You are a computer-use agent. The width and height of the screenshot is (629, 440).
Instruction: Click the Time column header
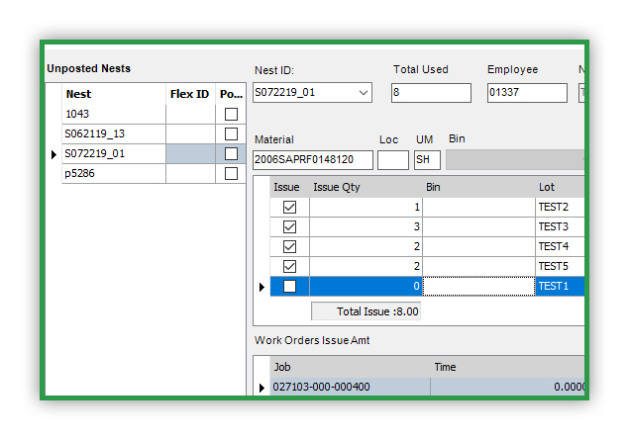(x=507, y=367)
